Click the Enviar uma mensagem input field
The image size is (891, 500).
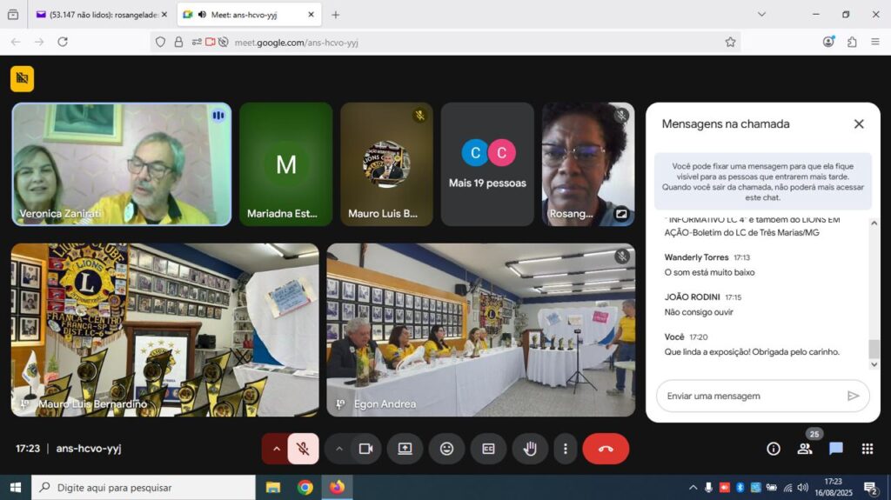[x=748, y=396]
